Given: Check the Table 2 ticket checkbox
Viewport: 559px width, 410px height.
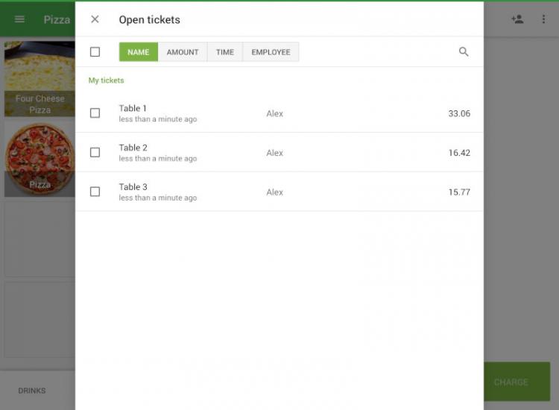Looking at the screenshot, I should [95, 153].
